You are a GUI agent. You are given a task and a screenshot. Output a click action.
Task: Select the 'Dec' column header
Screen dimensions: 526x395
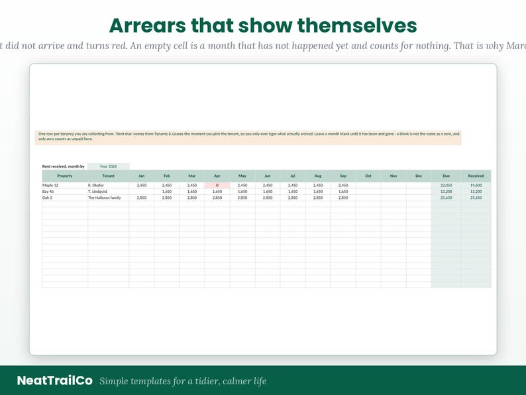(418, 176)
